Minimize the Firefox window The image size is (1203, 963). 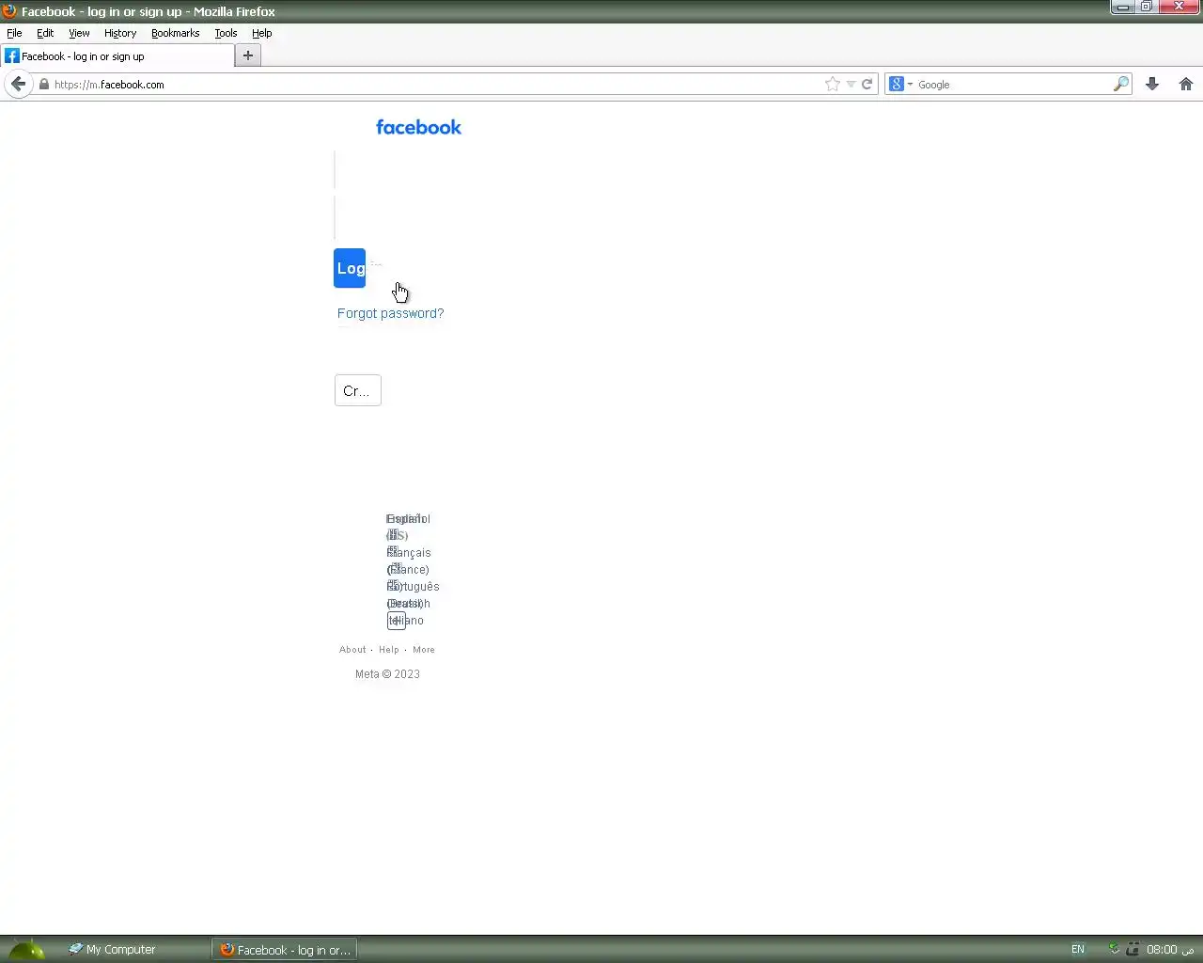coord(1122,7)
